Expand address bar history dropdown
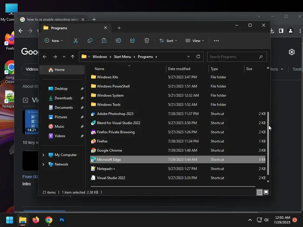 tap(188, 56)
